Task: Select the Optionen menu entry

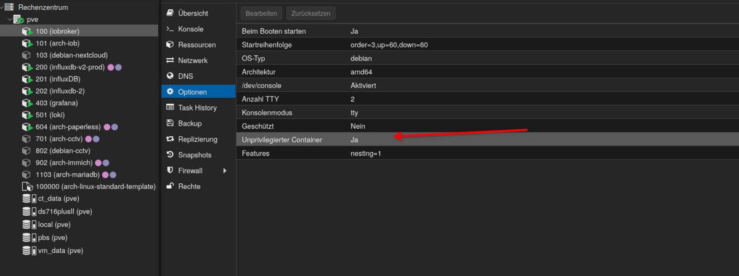Action: (x=198, y=92)
